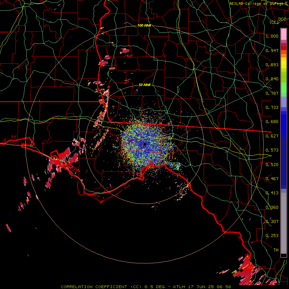Viewport: 289px width, 289px height.
Task: Select the 0.787 scale value
Action: tap(272, 93)
